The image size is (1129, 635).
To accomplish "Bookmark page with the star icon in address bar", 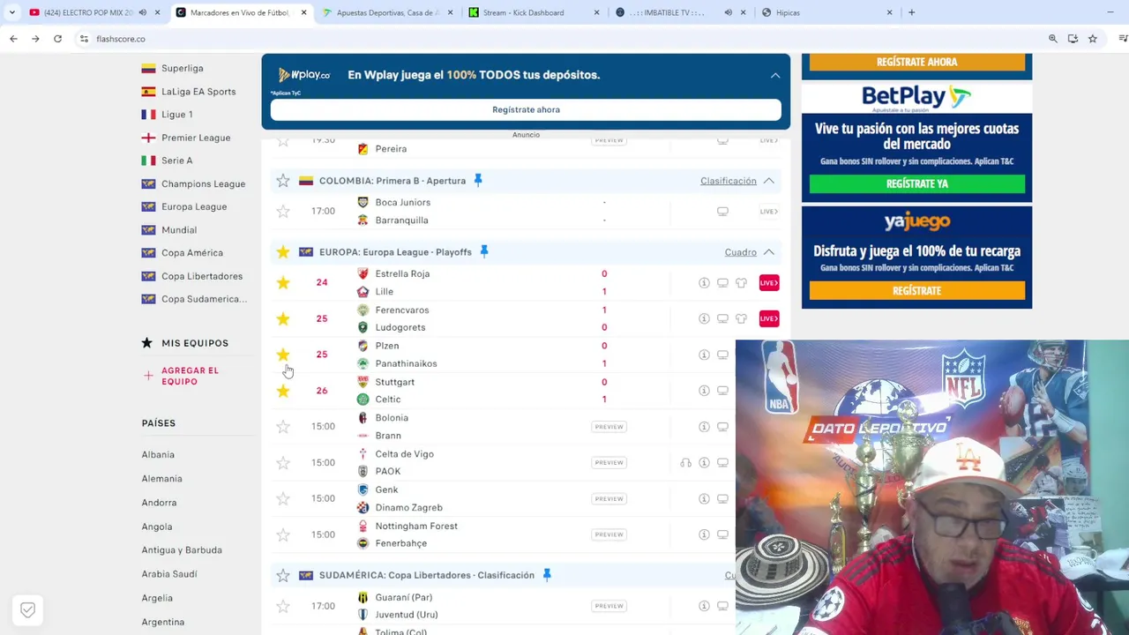I will [x=1093, y=39].
